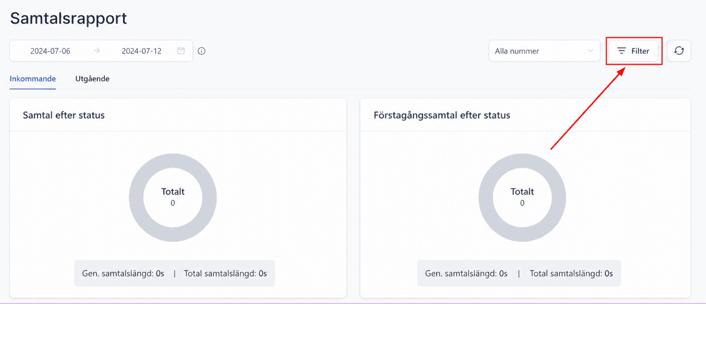Click the Samtal efter status donut chart
The width and height of the screenshot is (706, 351).
(x=173, y=198)
